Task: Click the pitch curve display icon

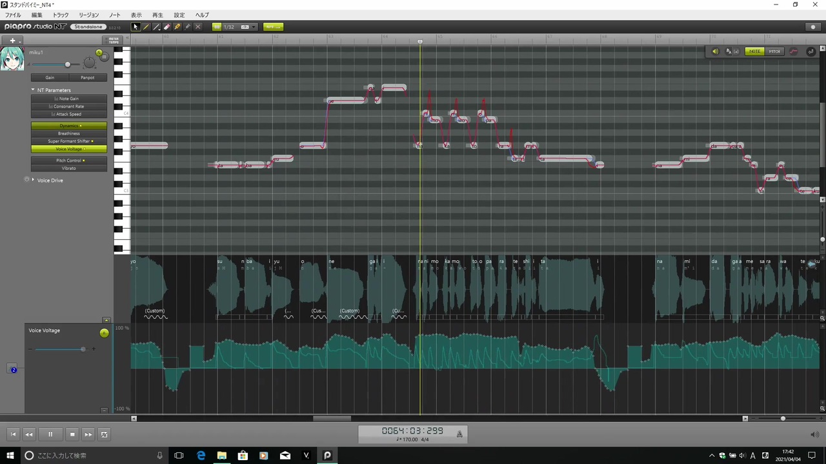Action: tap(793, 52)
